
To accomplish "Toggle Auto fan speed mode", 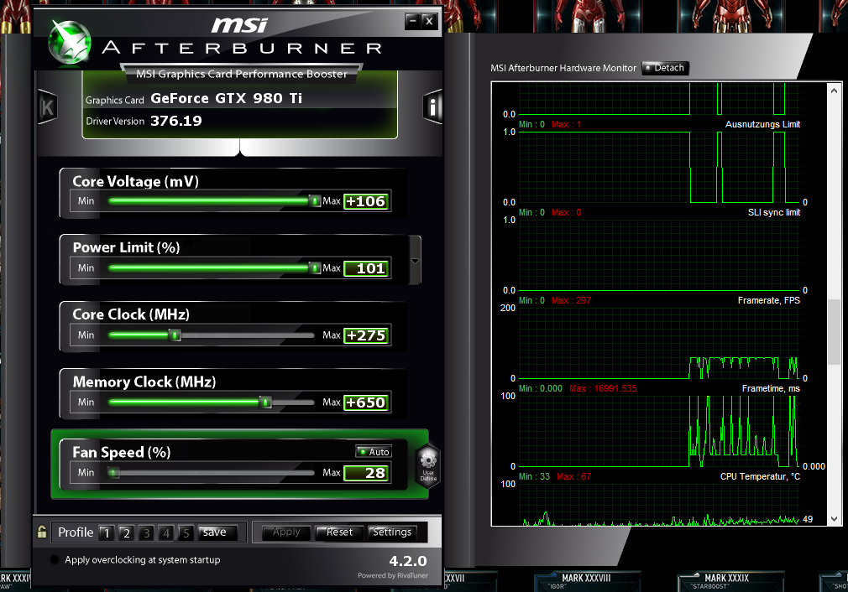I will 373,452.
